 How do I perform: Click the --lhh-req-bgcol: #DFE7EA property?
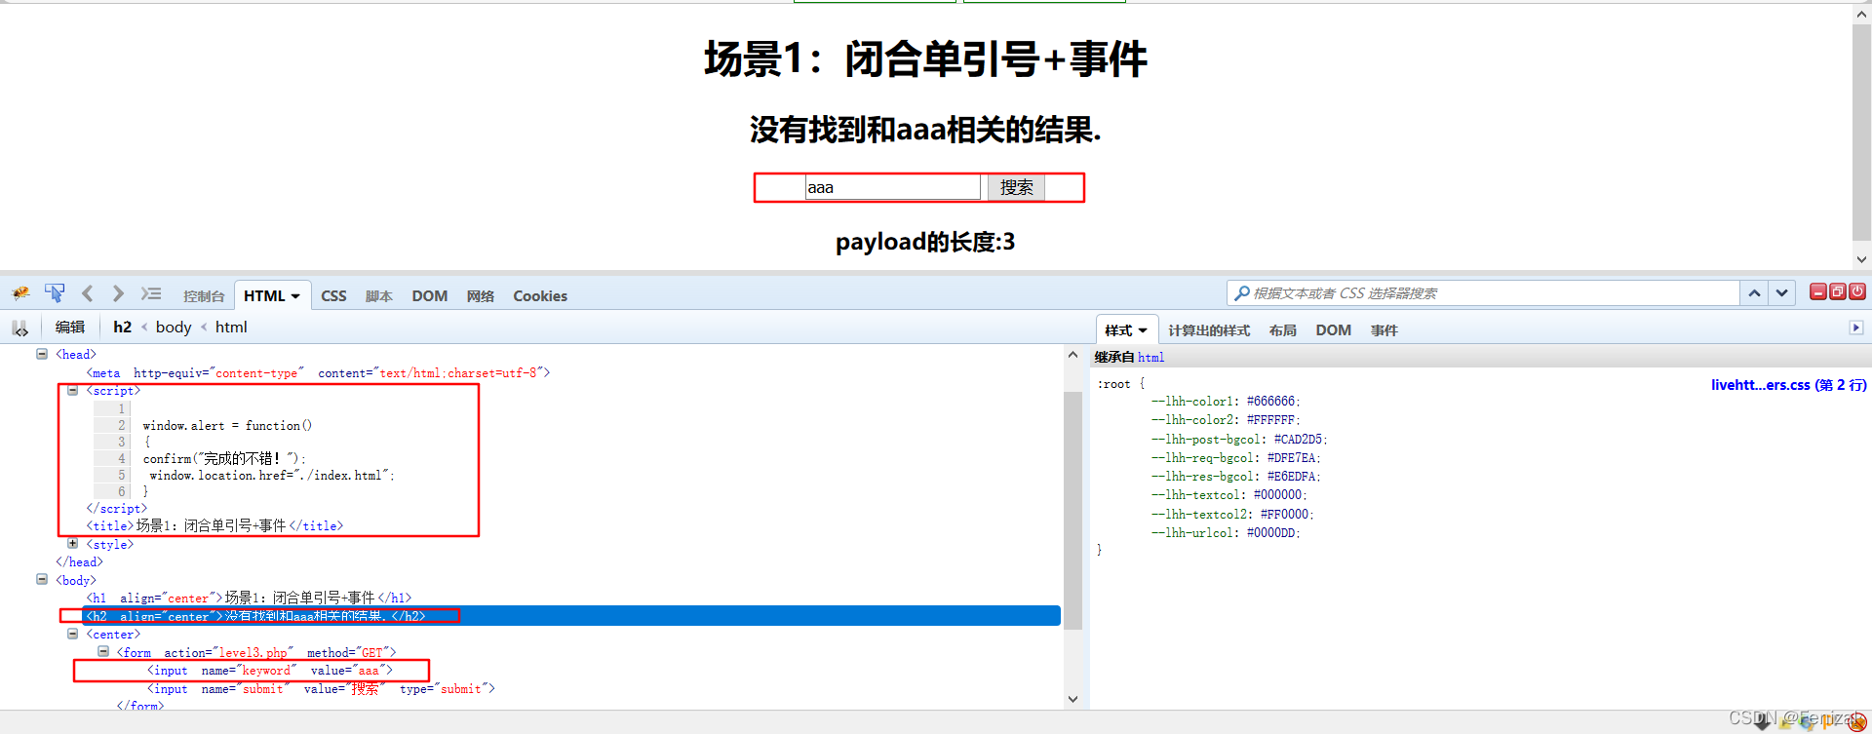[x=1236, y=457]
